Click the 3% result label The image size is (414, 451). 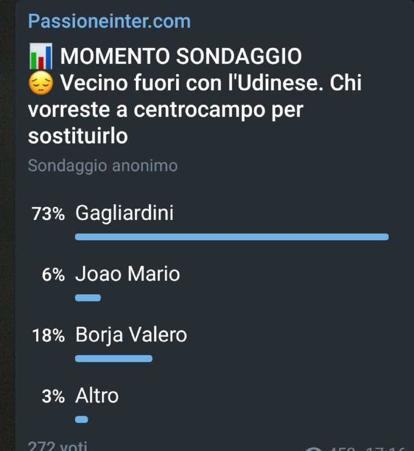point(53,397)
